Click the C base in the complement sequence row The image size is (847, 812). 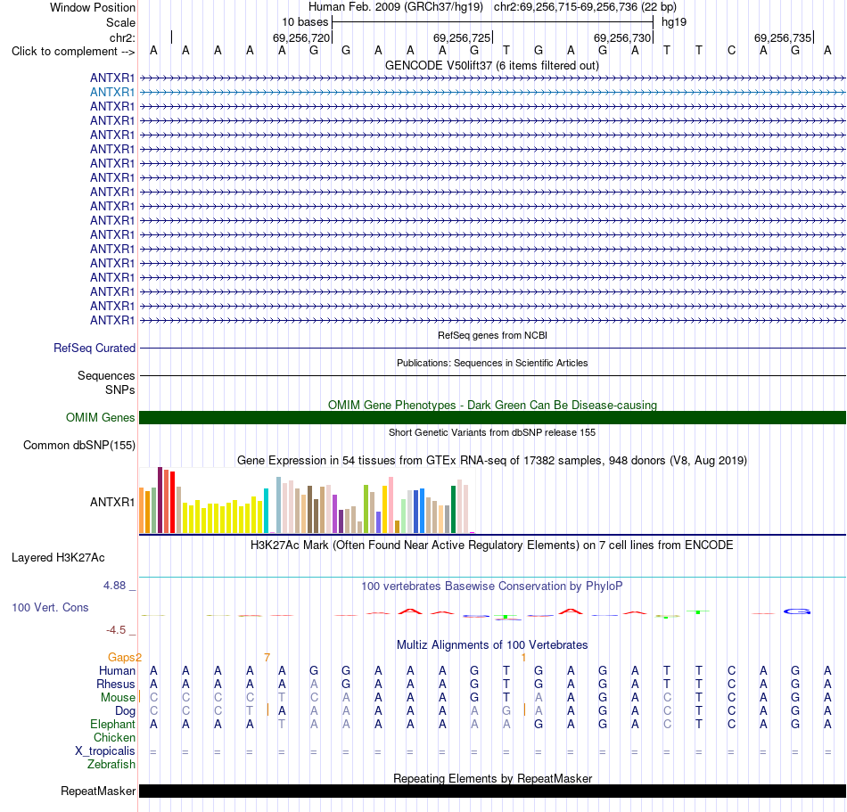coord(731,51)
